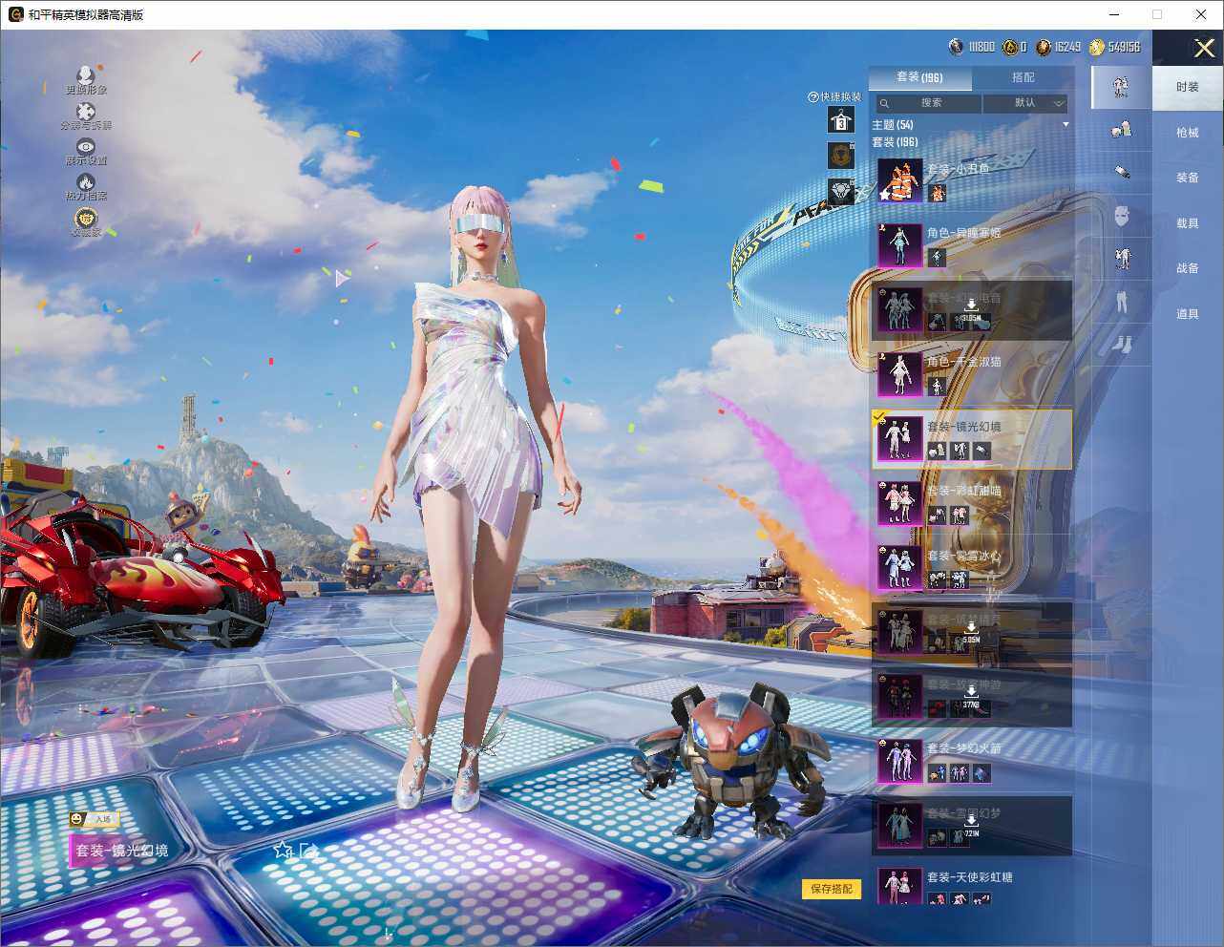Open the 道具 items menu
Screen dimensions: 1224x947
coord(1187,314)
